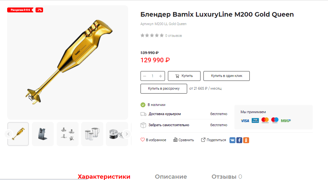This screenshot has height=180, width=328.
Task: Show the next thumbnails with the right arrow
Action: [x=127, y=134]
